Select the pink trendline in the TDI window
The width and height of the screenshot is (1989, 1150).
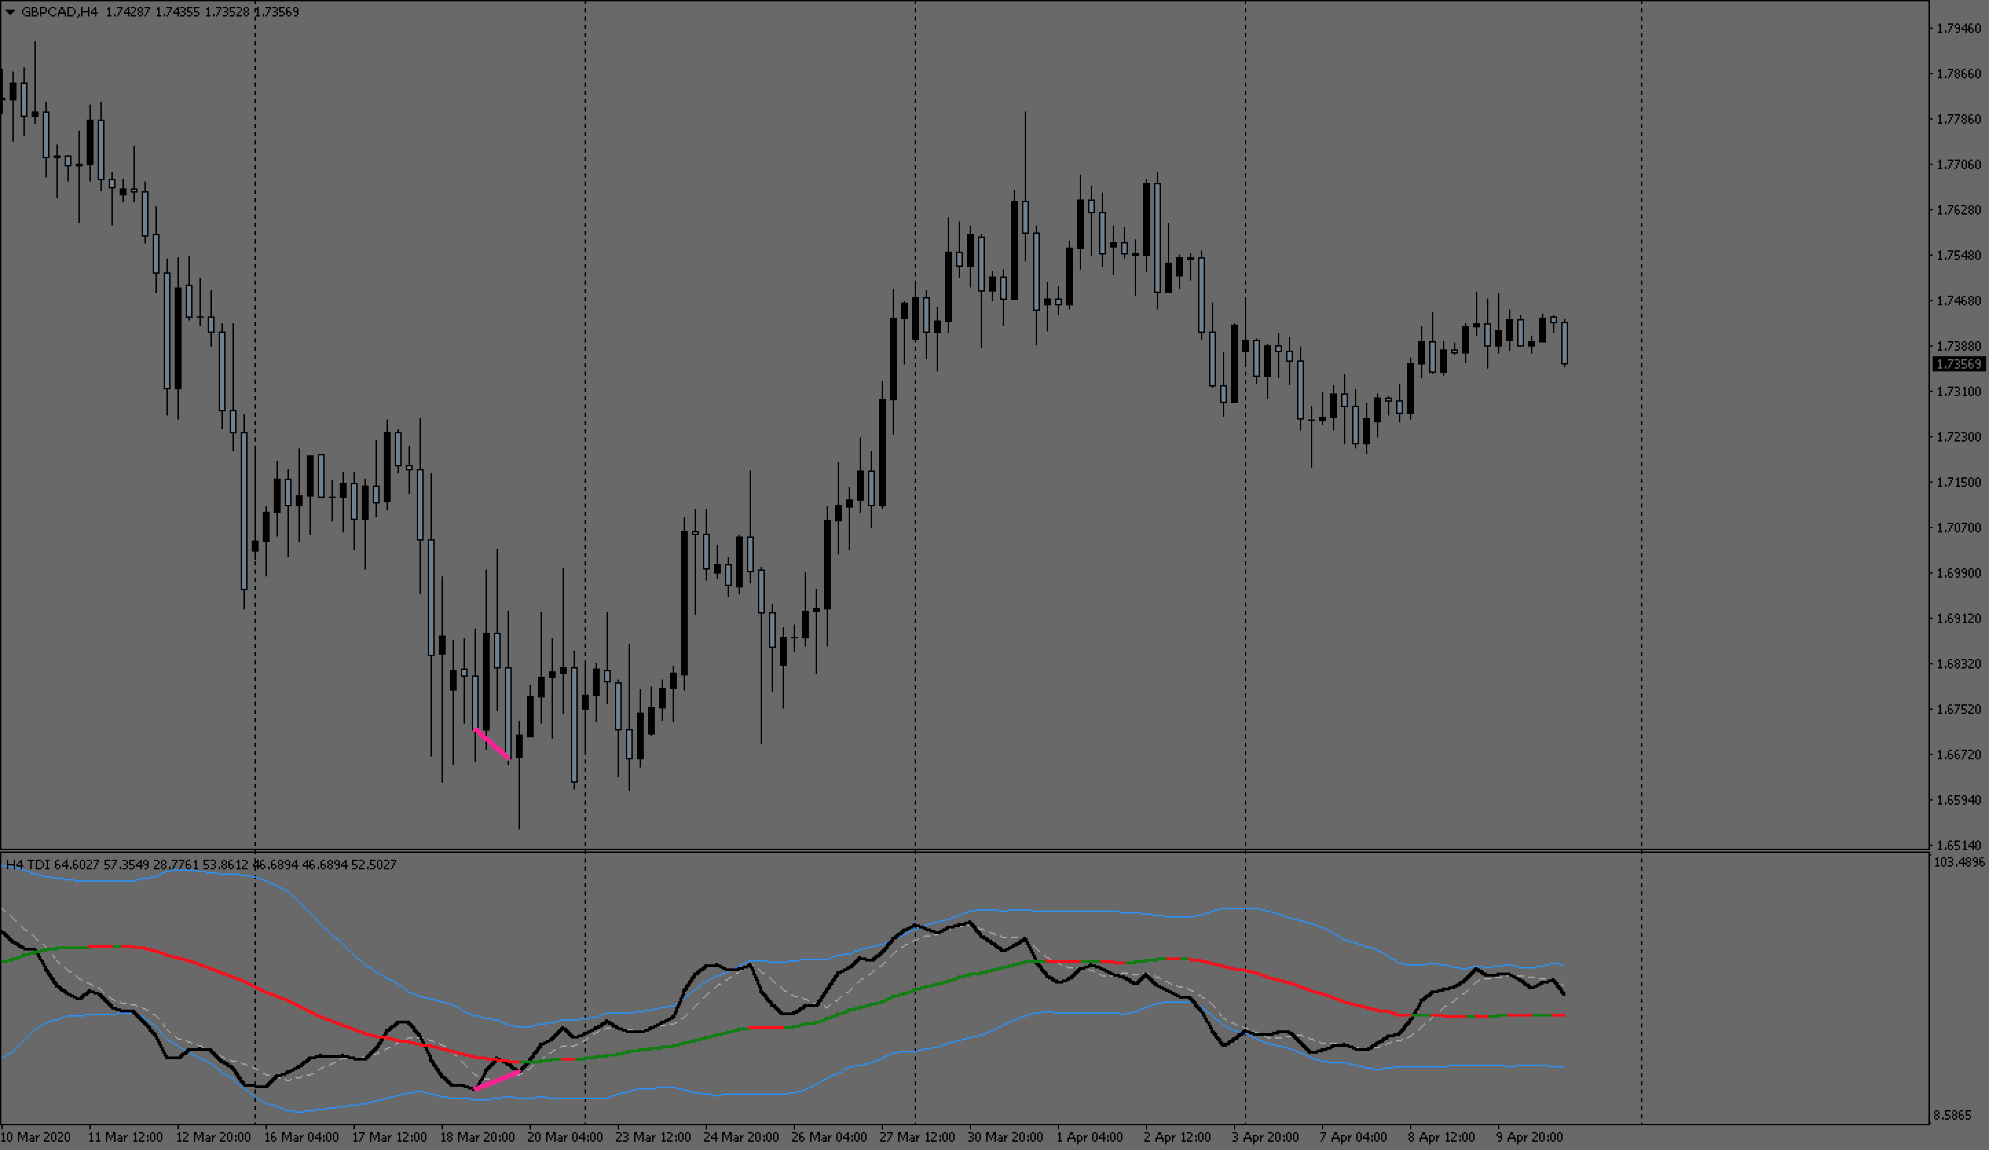pyautogui.click(x=497, y=1081)
